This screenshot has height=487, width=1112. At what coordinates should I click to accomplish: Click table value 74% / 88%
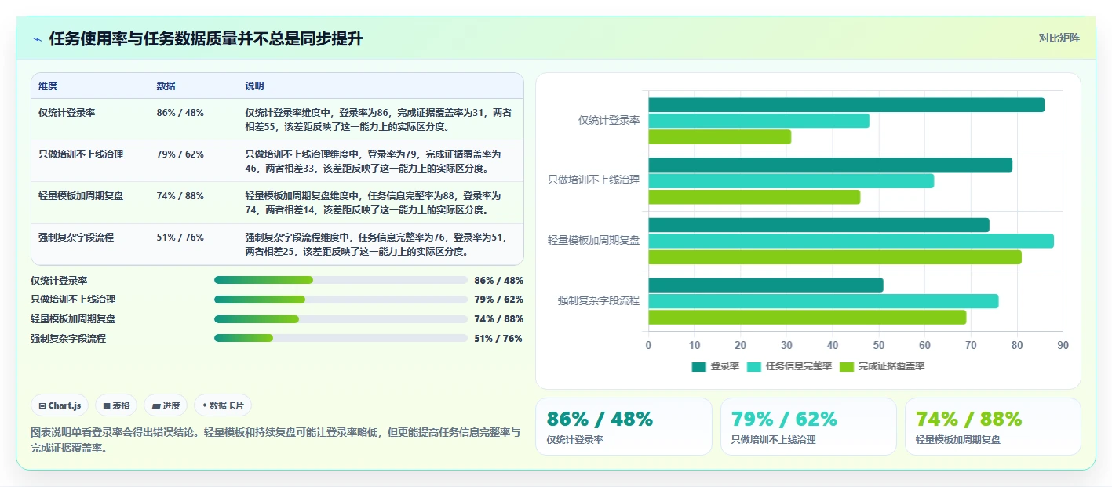click(180, 196)
